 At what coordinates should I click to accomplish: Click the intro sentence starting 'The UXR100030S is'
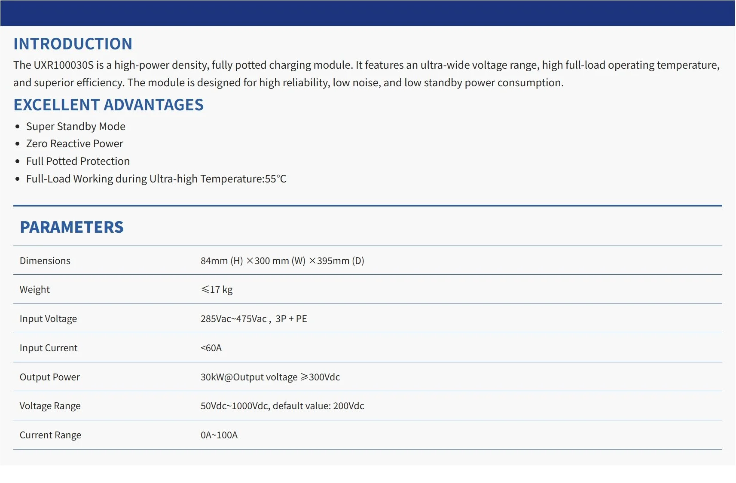366,65
